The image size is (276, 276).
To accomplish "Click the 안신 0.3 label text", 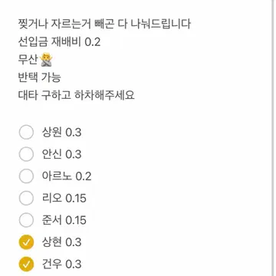I will tap(61, 154).
